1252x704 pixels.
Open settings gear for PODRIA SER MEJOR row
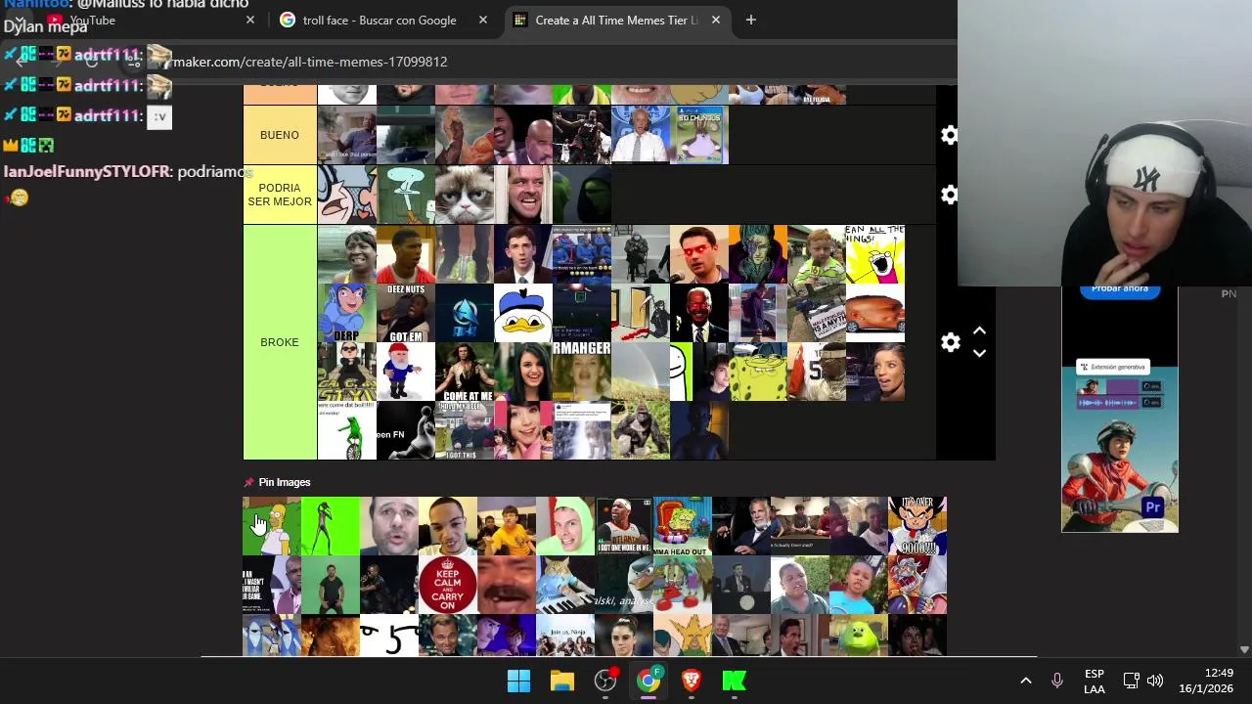click(x=950, y=195)
